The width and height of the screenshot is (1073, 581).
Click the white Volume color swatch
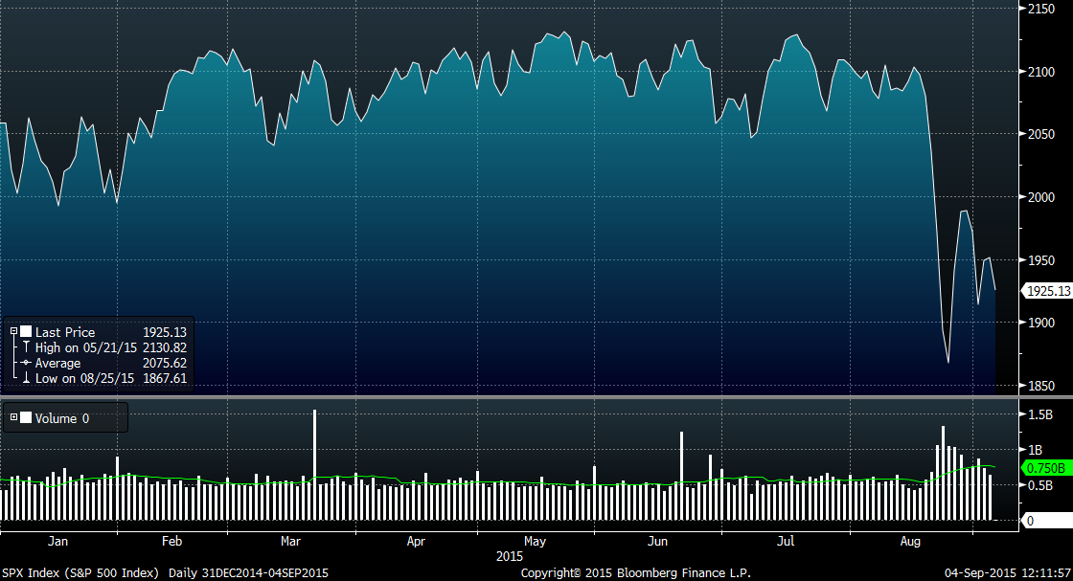[26, 417]
